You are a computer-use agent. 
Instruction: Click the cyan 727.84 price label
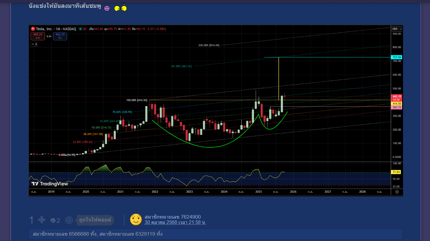pyautogui.click(x=397, y=57)
